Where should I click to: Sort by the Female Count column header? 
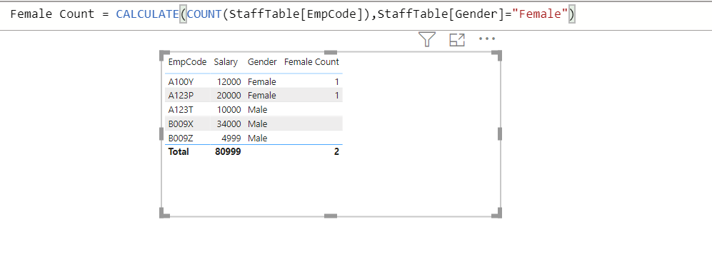pyautogui.click(x=311, y=62)
